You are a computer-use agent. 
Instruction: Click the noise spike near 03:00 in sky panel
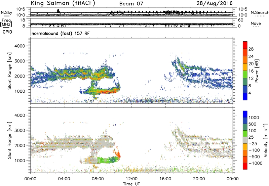58,11
